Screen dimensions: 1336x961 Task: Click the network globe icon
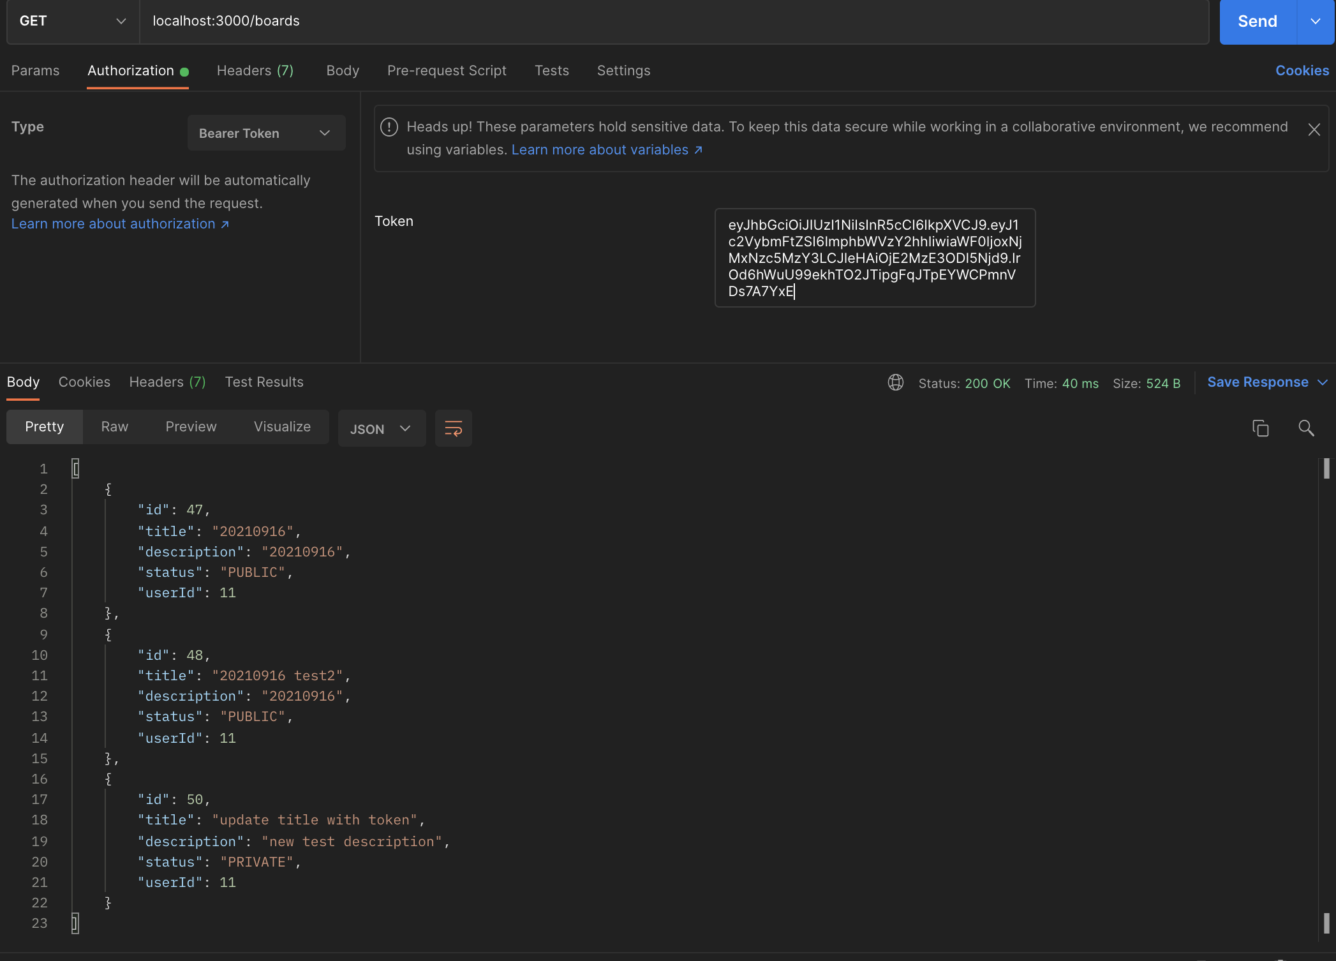(x=896, y=382)
